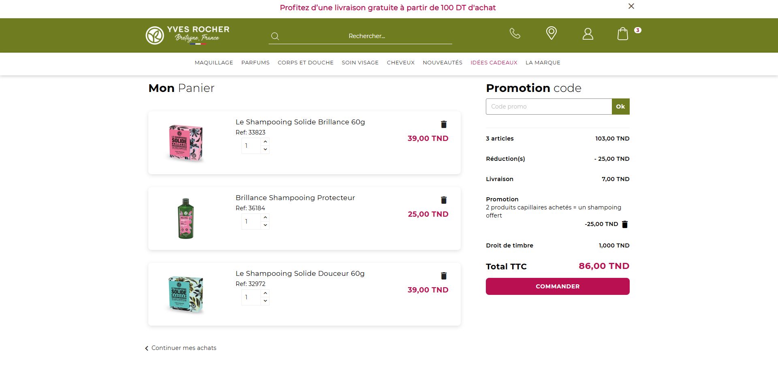Delete Le Shampooing Solide Brillance from cart

(x=444, y=124)
